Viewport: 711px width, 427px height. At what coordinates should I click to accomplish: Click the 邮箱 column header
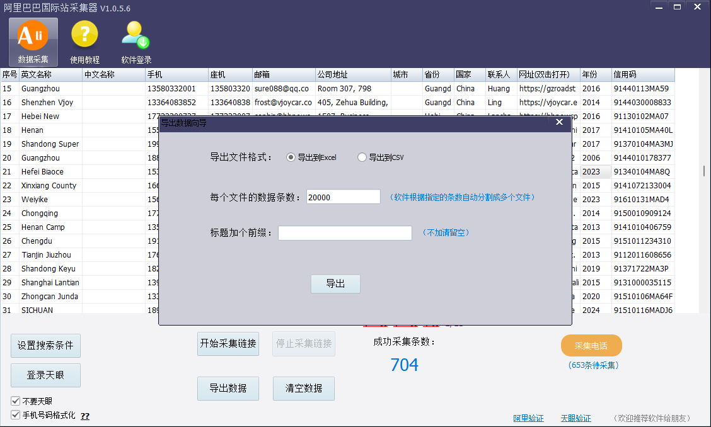tap(284, 75)
